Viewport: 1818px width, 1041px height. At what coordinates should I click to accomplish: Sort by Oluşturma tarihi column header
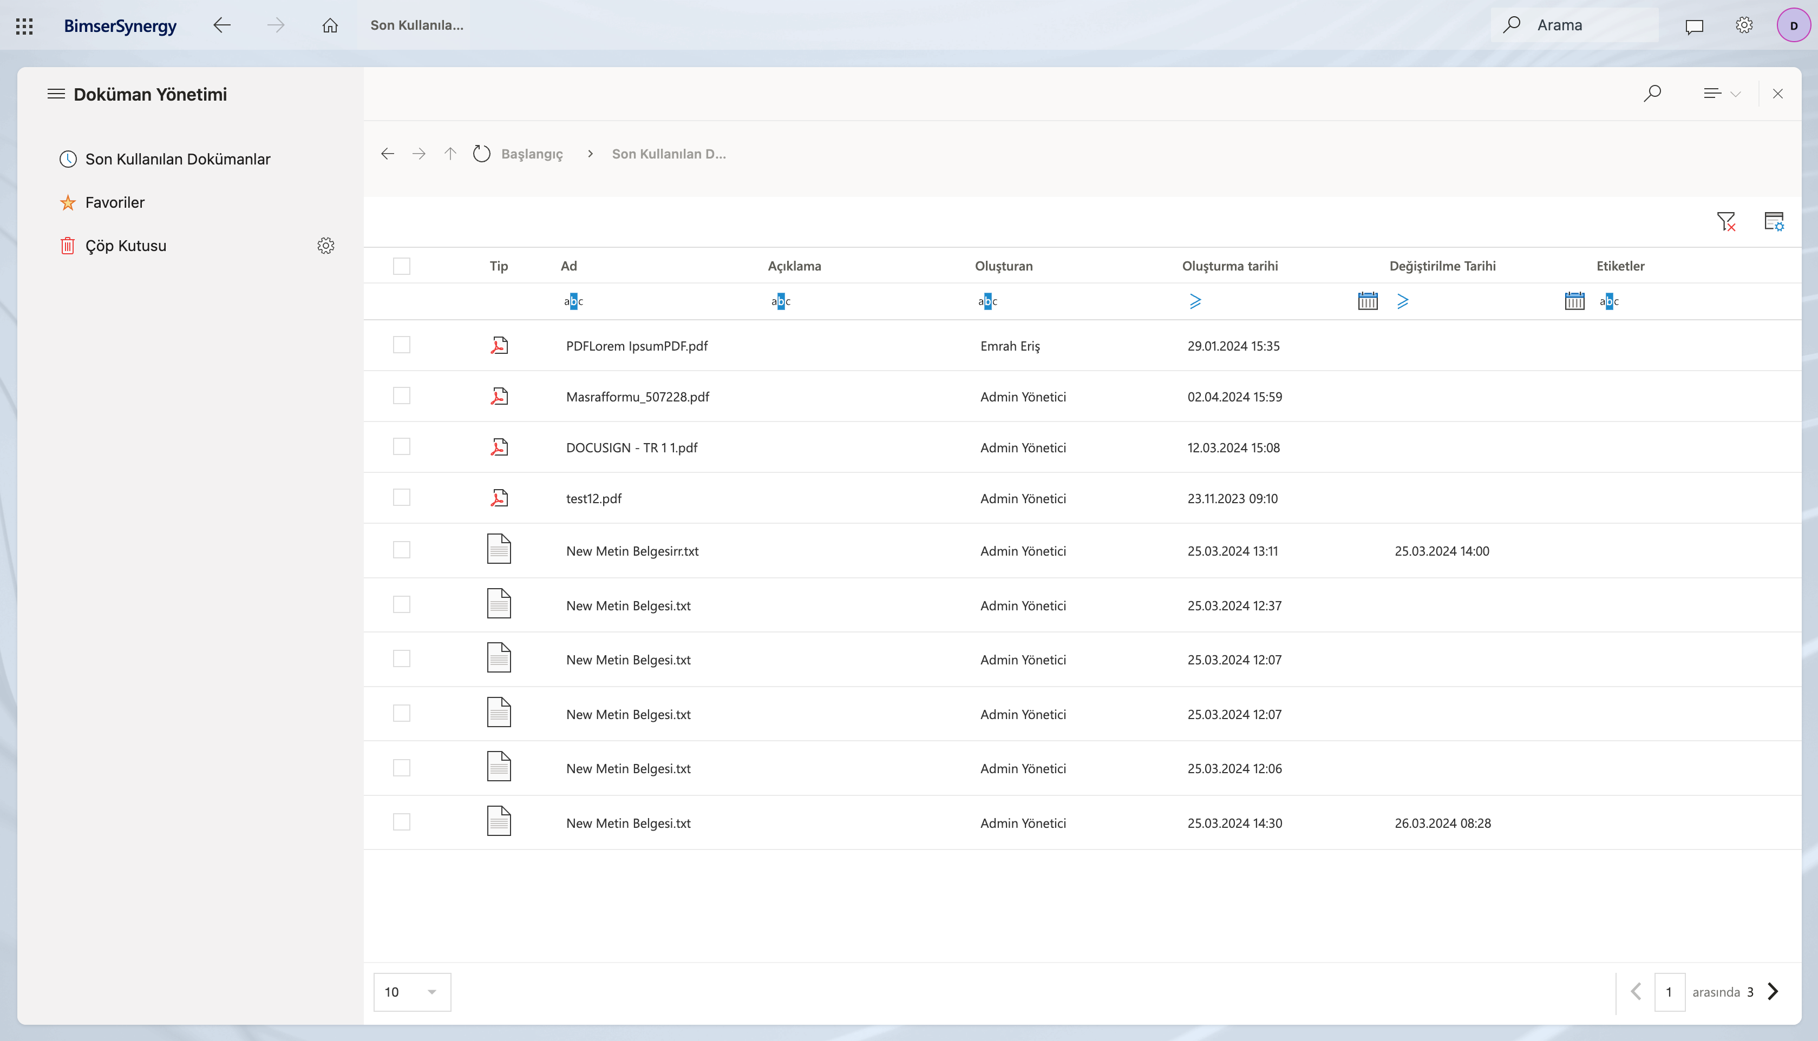click(1230, 266)
